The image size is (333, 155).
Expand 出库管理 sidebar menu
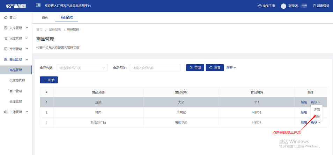[16, 38]
